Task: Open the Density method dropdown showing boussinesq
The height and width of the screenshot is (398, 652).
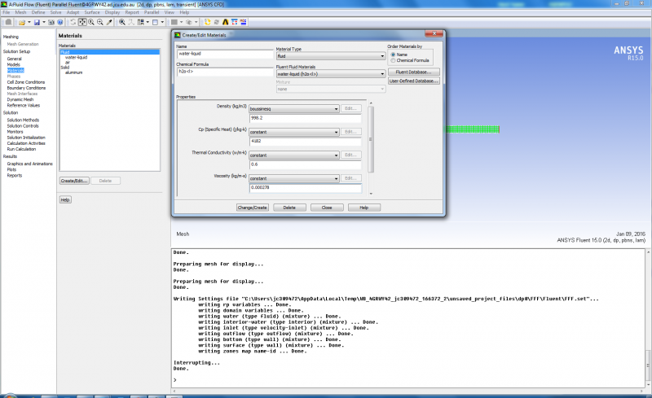Action: 294,109
